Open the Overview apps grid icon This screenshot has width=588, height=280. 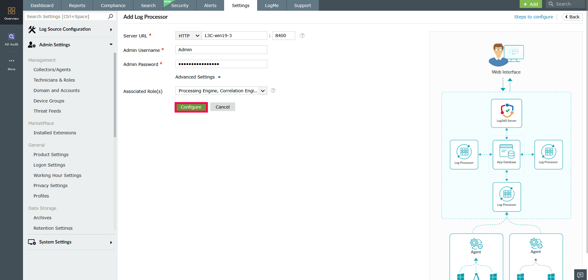tap(11, 11)
